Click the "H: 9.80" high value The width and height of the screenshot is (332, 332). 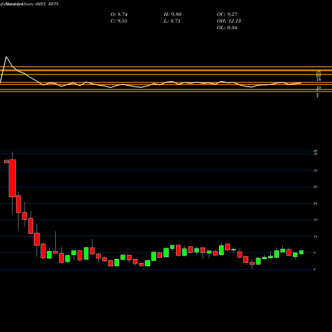click(x=173, y=15)
